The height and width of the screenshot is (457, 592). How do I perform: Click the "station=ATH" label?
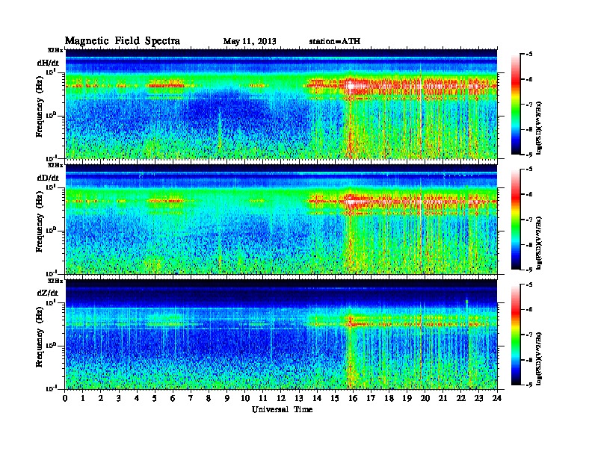(335, 41)
